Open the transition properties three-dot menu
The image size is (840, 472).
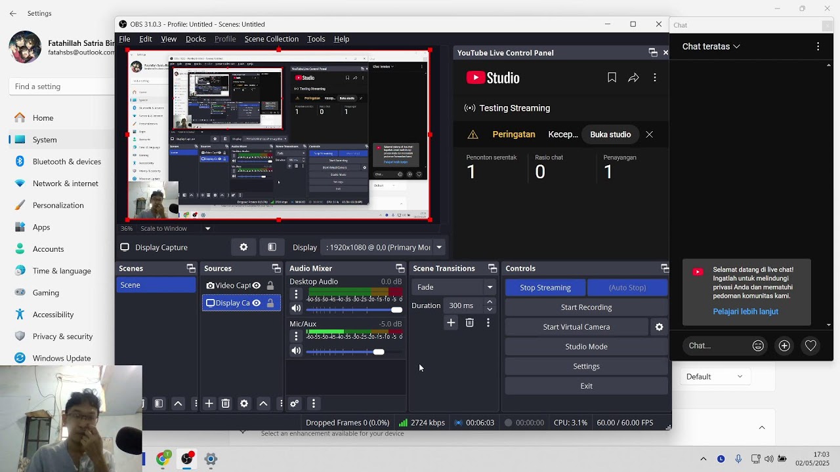(x=488, y=323)
